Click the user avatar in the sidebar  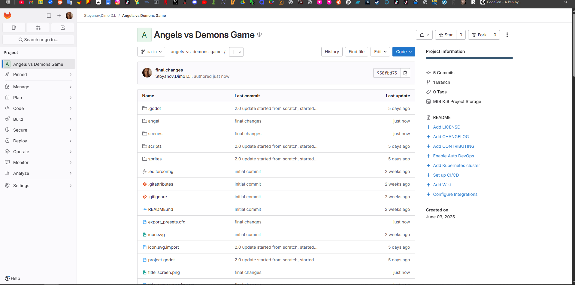69,16
